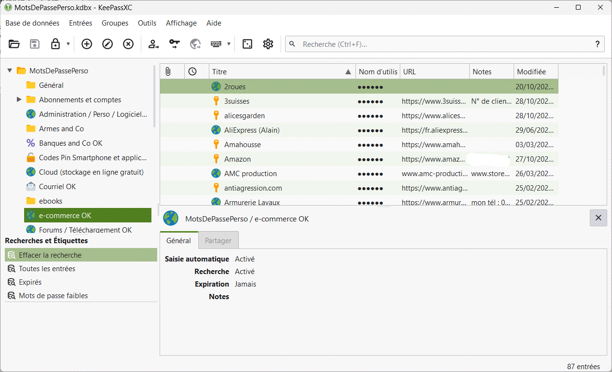Select Administration / Perso / Logiciel group
This screenshot has height=372, width=612.
[88, 114]
